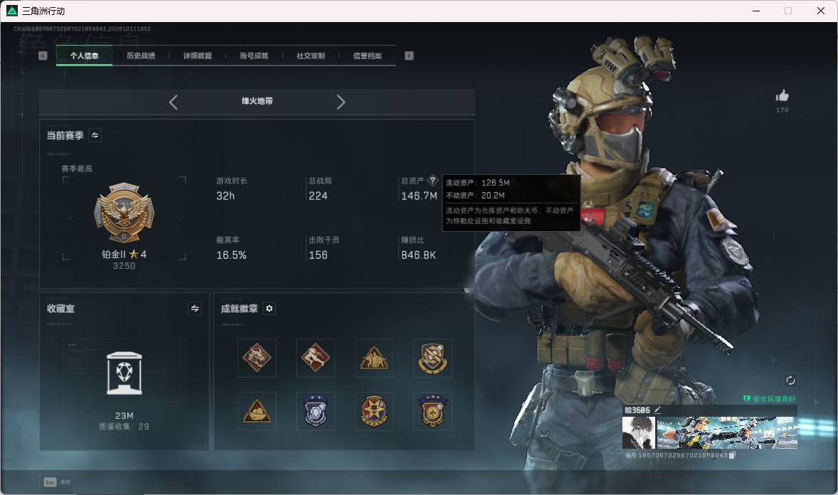Give a thumbs-up like to this profile
The width and height of the screenshot is (838, 495).
click(x=783, y=96)
